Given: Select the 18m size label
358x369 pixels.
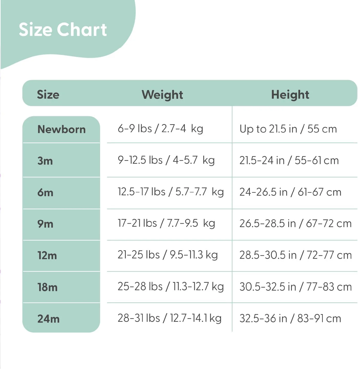Looking at the screenshot, I should coord(48,287).
